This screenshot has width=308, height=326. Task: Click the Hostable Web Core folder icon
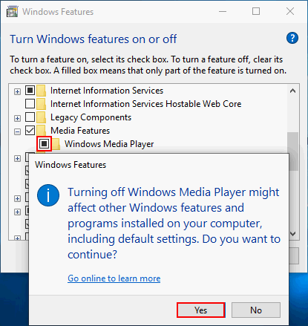(x=41, y=104)
